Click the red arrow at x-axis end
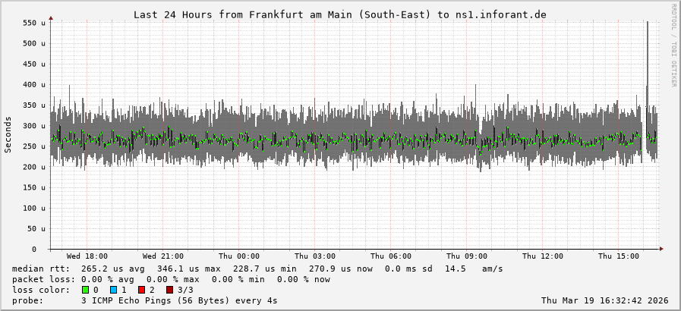The width and height of the screenshot is (681, 311). tap(661, 249)
